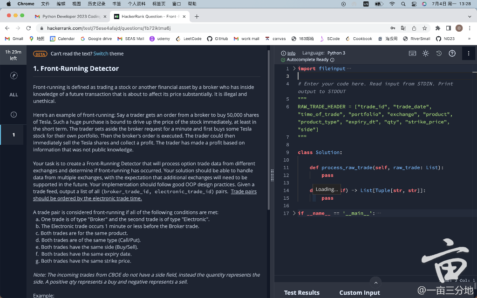This screenshot has width=477, height=298.
Task: Open the tab search dropdown arrow
Action: coord(470,16)
